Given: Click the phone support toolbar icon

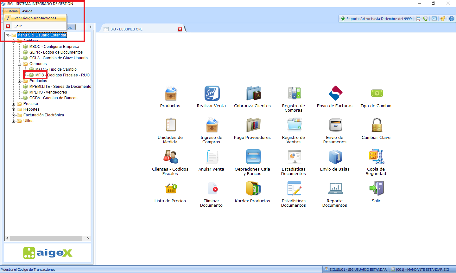Looking at the screenshot, I should tap(425, 19).
